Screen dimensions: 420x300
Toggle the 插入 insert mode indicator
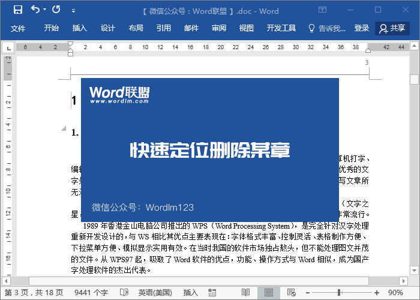(x=190, y=293)
